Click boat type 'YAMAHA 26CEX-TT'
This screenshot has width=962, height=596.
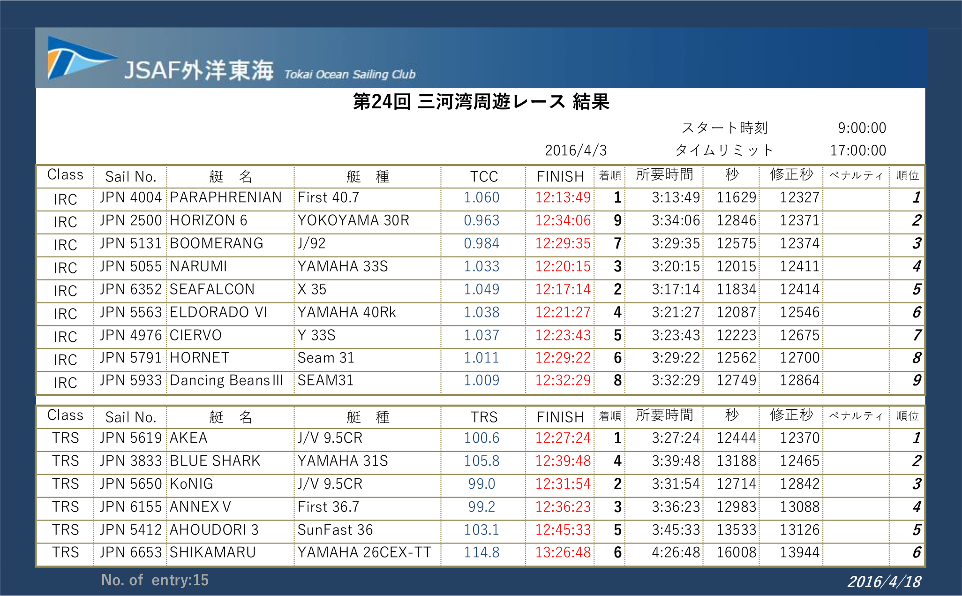[364, 552]
